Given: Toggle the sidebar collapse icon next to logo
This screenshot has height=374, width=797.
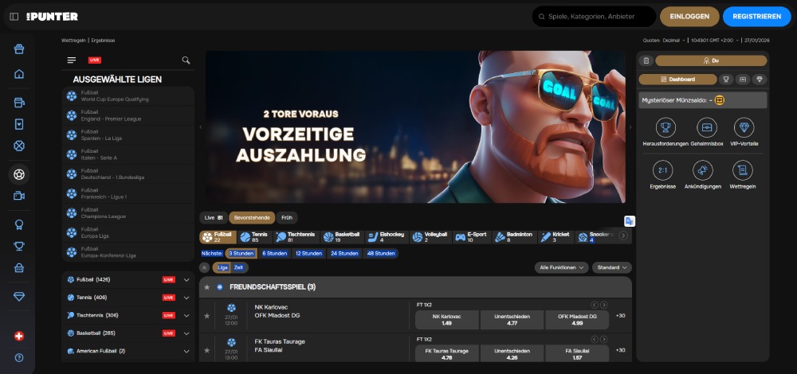Looking at the screenshot, I should click(14, 17).
